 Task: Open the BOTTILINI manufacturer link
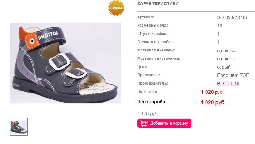pyautogui.click(x=228, y=84)
